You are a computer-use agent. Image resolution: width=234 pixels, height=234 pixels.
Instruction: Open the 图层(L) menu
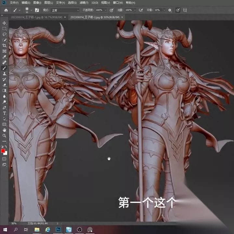pos(49,3)
